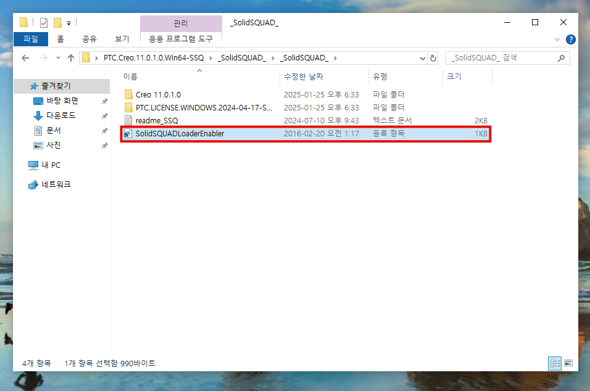Open the address bar history dropdown
Image resolution: width=590 pixels, height=391 pixels.
pyautogui.click(x=423, y=58)
